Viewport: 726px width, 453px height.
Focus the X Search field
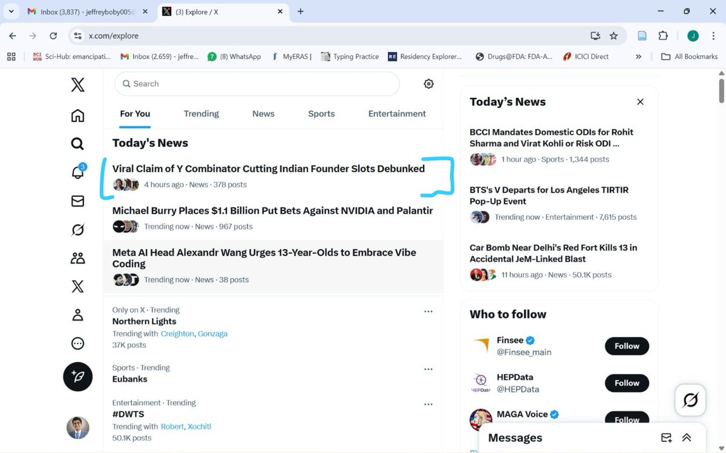pyautogui.click(x=257, y=84)
